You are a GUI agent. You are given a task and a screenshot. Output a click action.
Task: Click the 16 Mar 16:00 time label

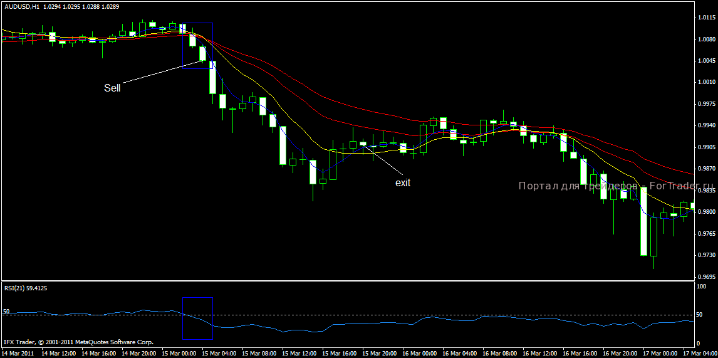click(x=581, y=354)
